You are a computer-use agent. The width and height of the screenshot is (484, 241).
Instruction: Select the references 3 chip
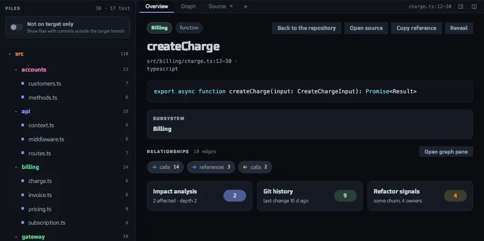pos(211,167)
